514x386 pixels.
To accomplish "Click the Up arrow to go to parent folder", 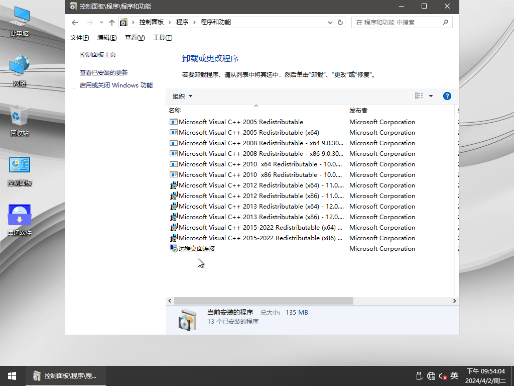I will tap(112, 23).
